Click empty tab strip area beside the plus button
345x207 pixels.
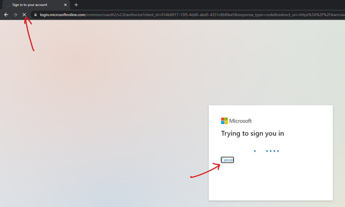coord(197,5)
